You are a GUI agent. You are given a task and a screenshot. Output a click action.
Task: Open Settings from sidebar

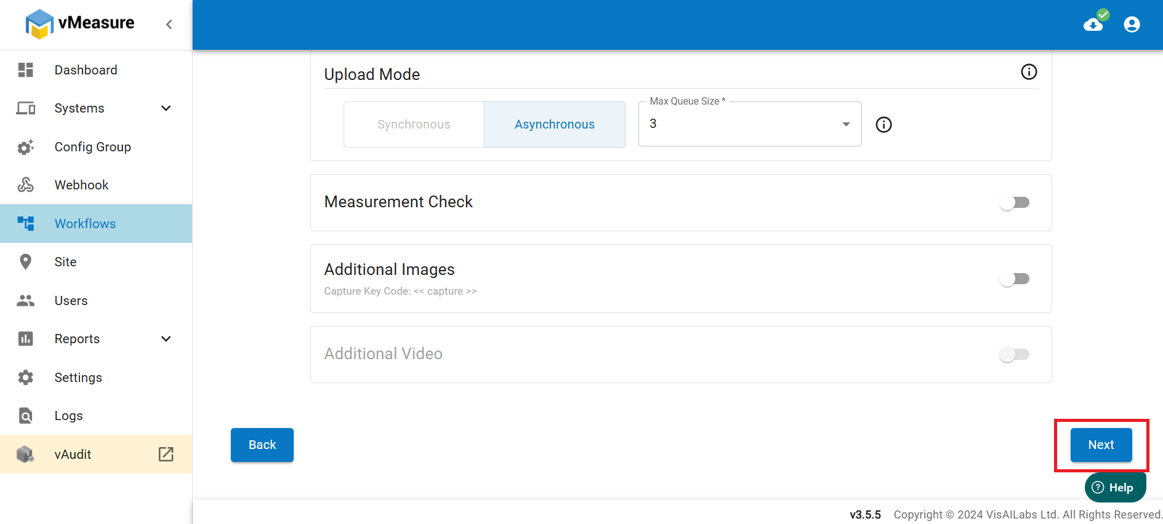coord(96,378)
